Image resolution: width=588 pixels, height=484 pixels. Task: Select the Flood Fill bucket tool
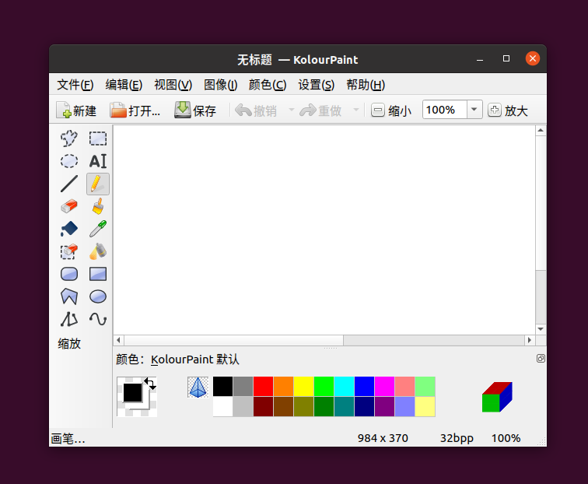pos(69,229)
